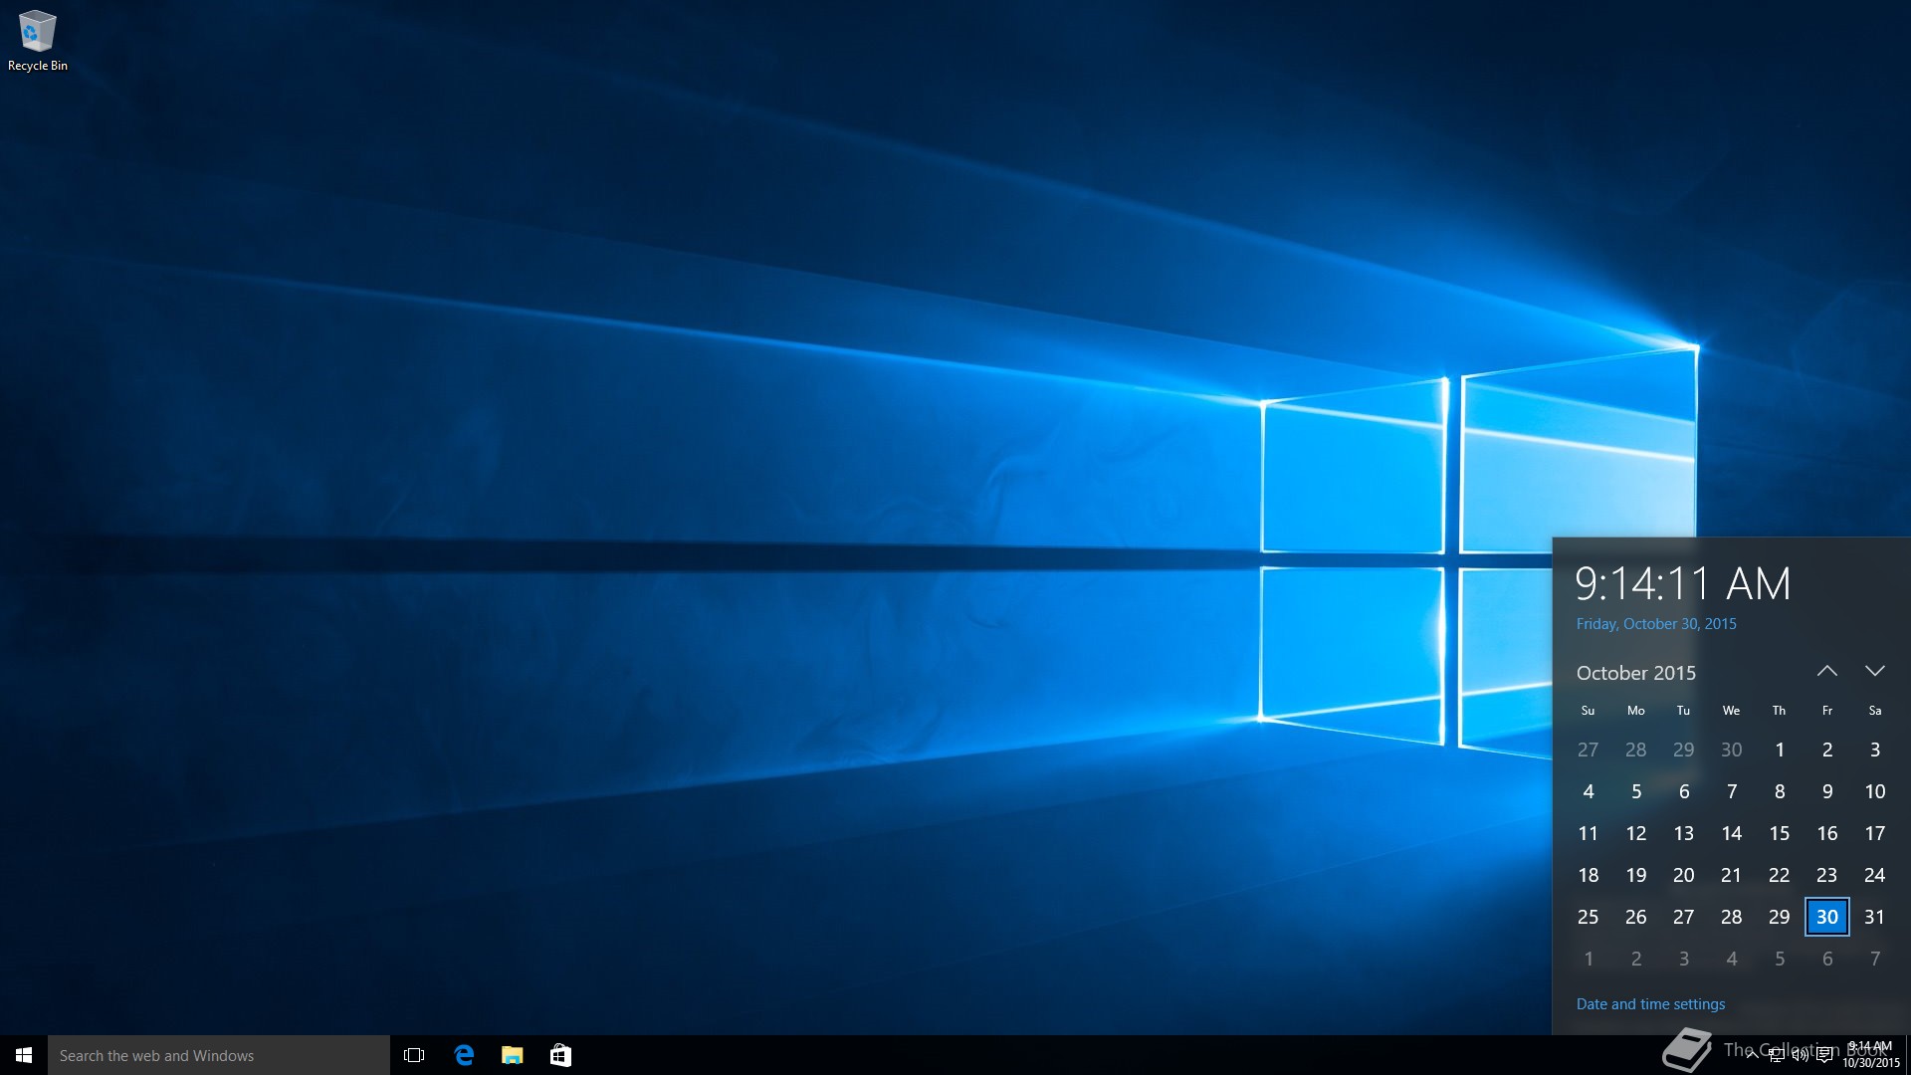Screen dimensions: 1911x1075
Task: Select date 9 in the calendar
Action: 1827,791
